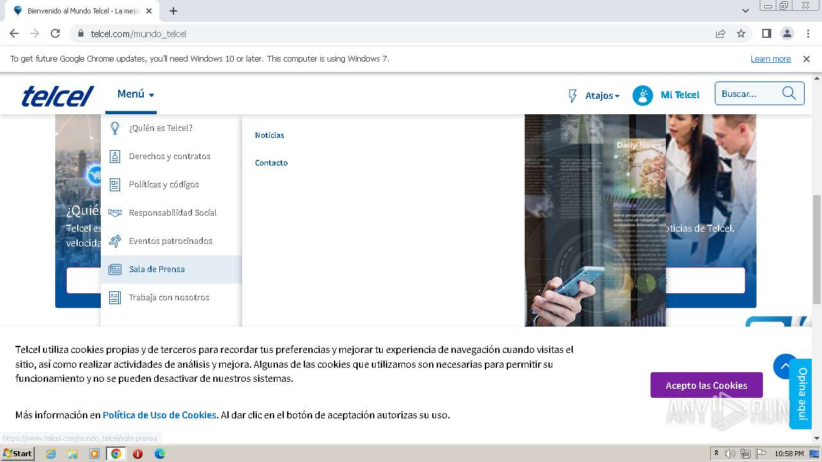Open the media player taskbar icon
The width and height of the screenshot is (822, 462).
pos(94,454)
